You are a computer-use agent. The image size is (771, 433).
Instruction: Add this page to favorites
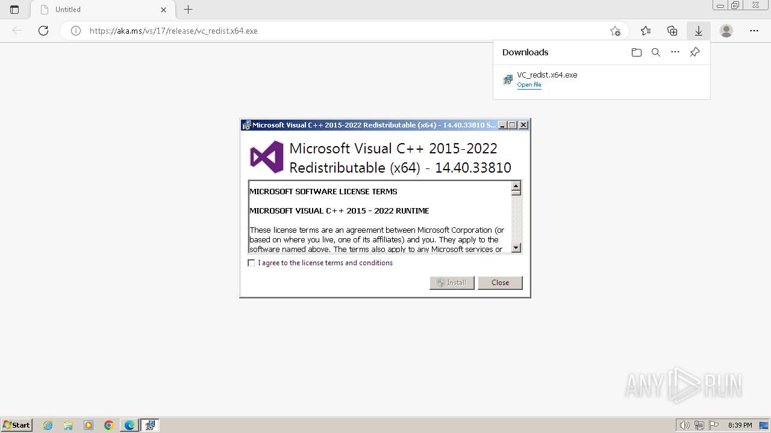click(x=615, y=31)
